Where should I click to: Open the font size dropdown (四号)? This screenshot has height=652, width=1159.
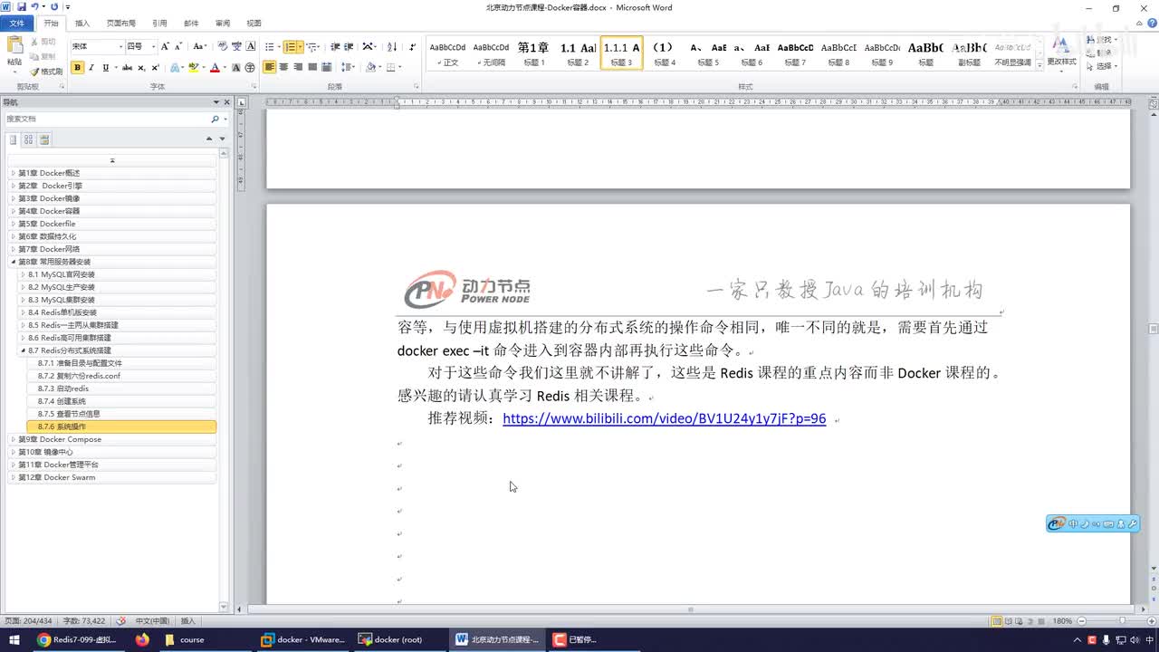(x=154, y=46)
